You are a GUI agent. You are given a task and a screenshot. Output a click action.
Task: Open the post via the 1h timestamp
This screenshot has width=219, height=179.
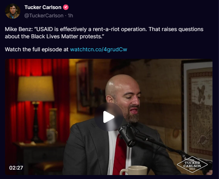[x=70, y=16]
